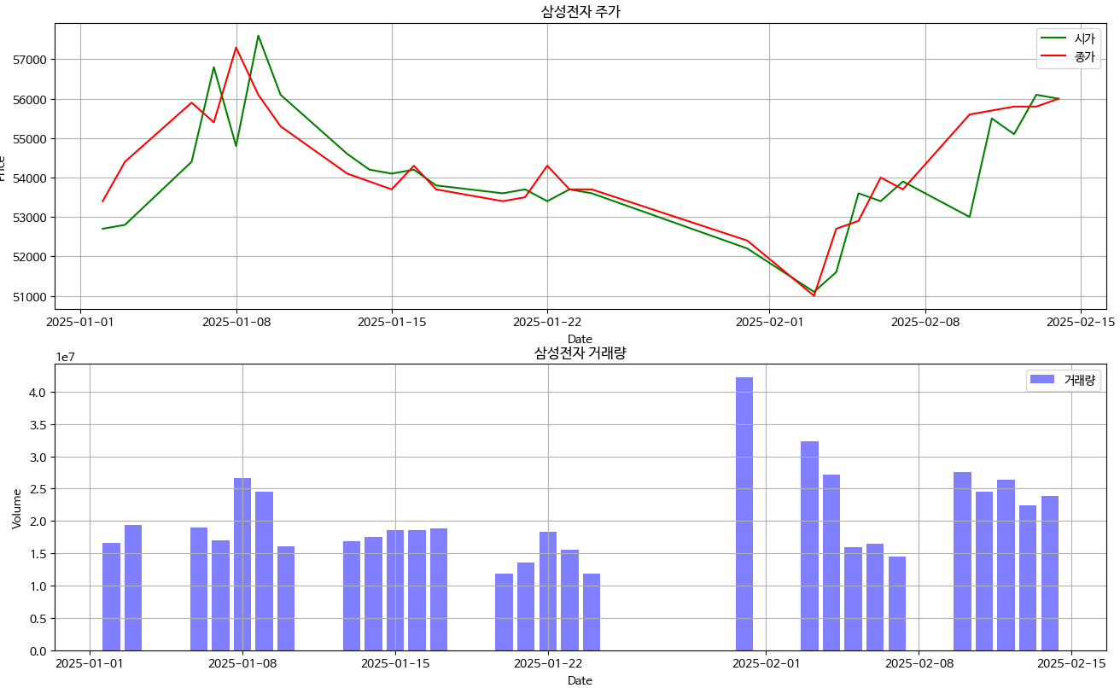
Task: Click the 56000 price tick label
Action: coord(31,99)
